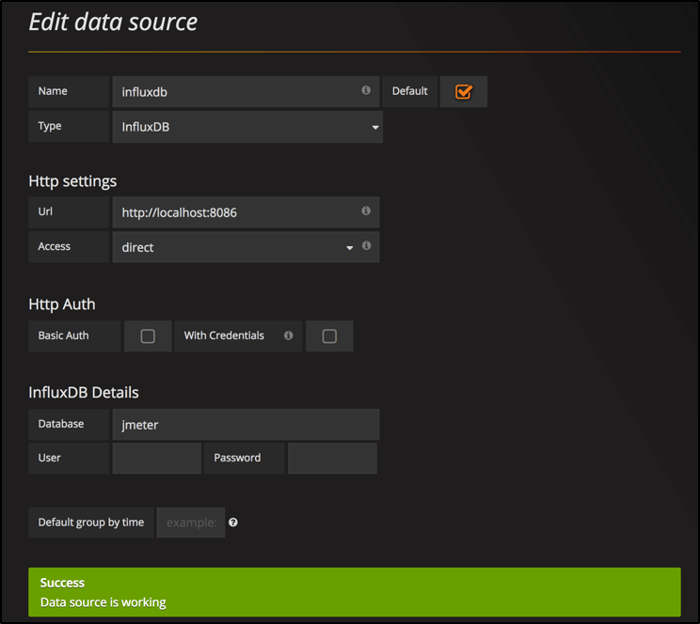The width and height of the screenshot is (700, 624).
Task: Click the Default group by time input
Action: coord(191,523)
